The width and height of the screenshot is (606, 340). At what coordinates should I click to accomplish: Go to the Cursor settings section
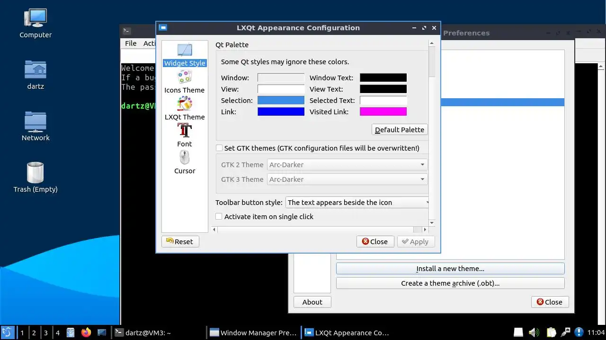(x=185, y=162)
